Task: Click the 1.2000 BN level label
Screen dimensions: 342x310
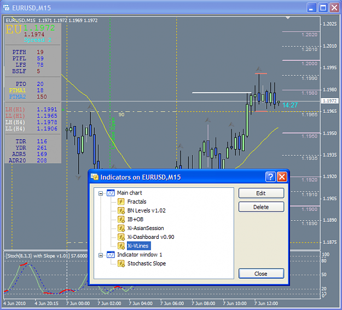Action: click(310, 64)
